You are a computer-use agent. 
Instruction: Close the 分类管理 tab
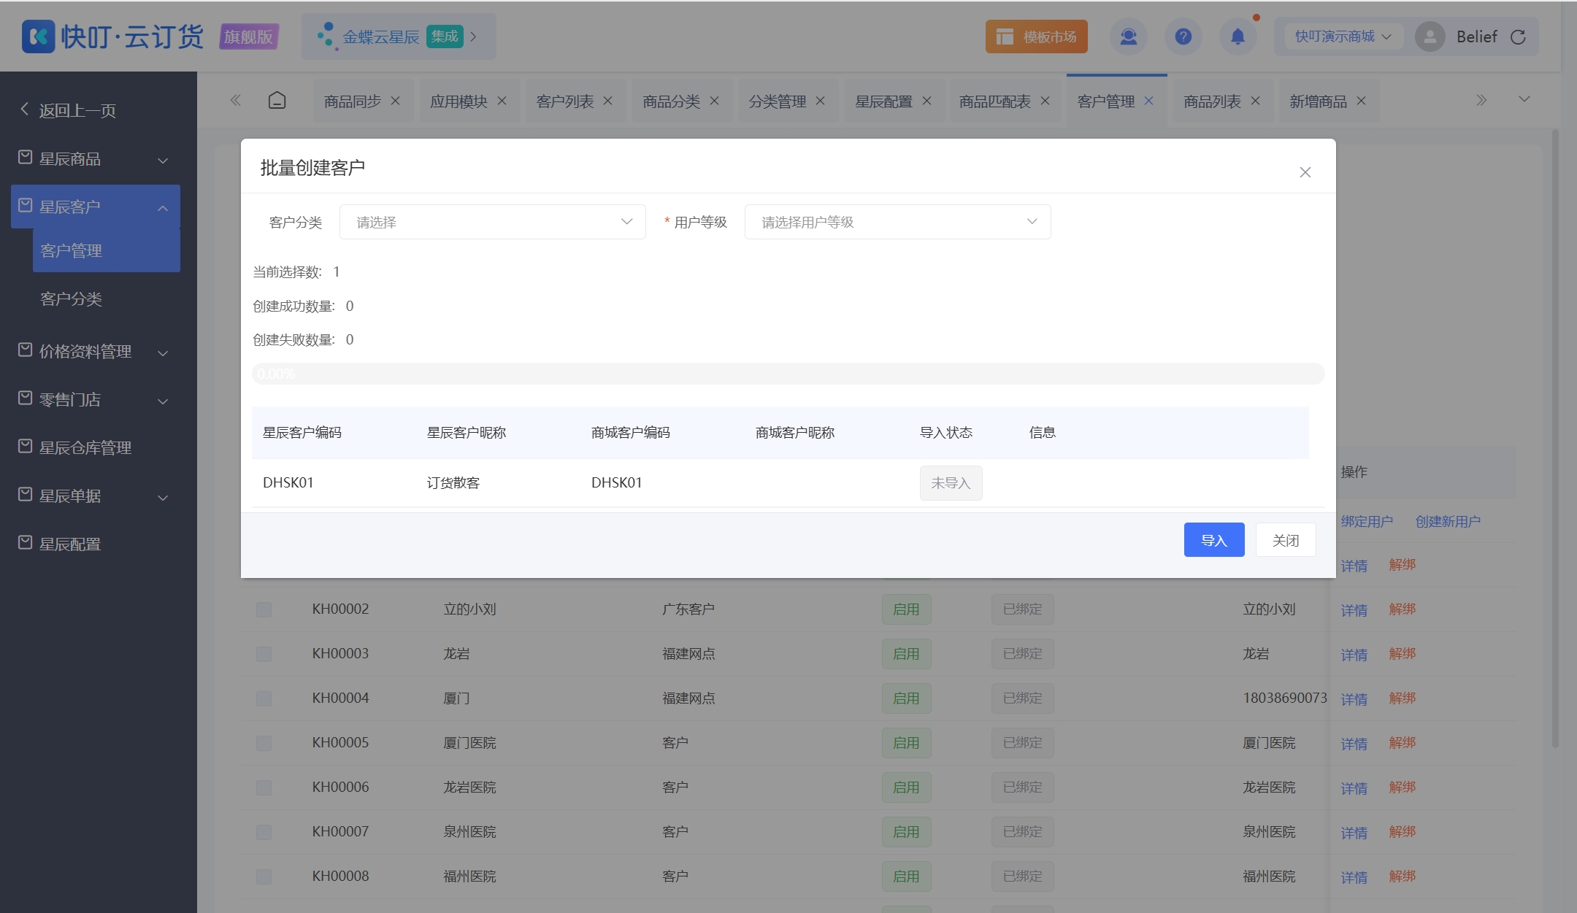(820, 101)
